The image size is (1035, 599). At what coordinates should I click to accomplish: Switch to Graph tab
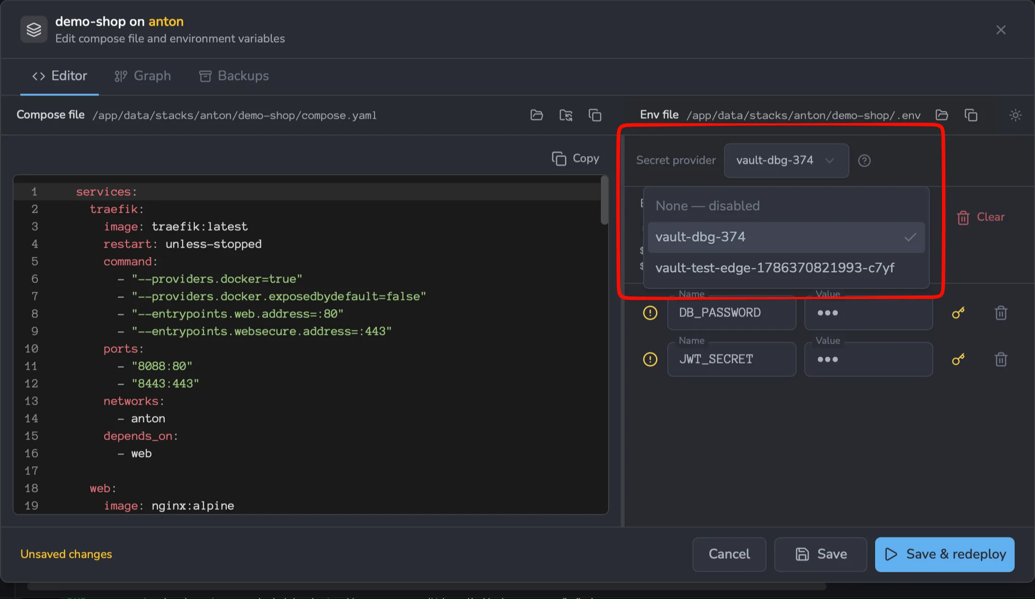click(x=142, y=76)
